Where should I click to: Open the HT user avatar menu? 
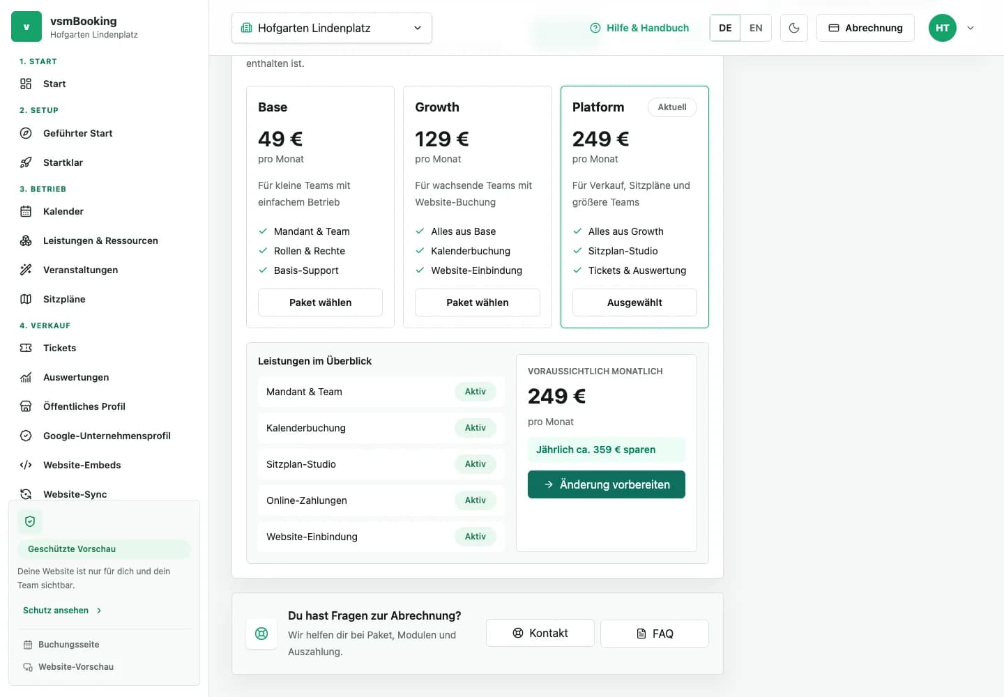click(943, 28)
